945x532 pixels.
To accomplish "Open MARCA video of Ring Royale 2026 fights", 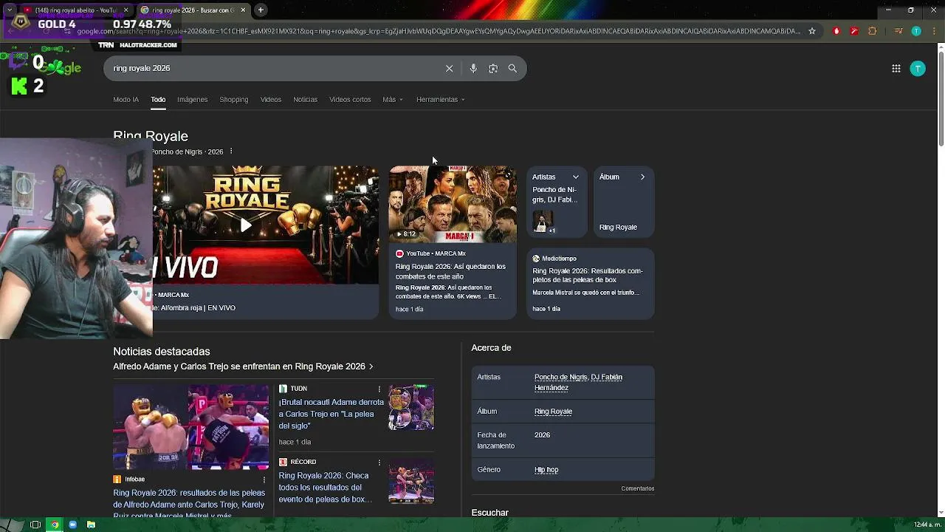I will [453, 242].
